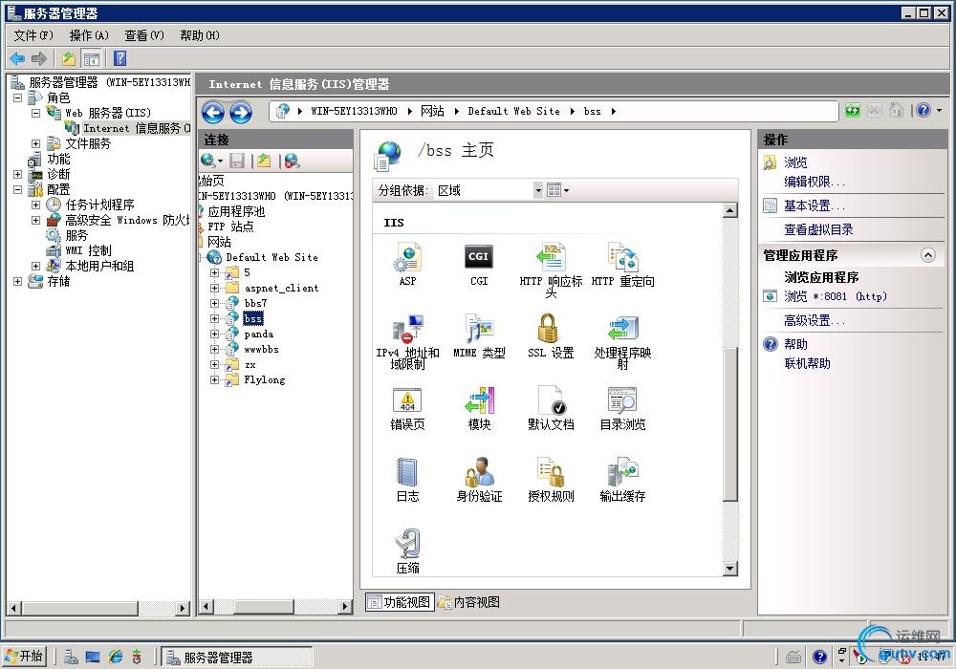Open 基本设置... link
The height and width of the screenshot is (669, 956).
click(x=815, y=205)
